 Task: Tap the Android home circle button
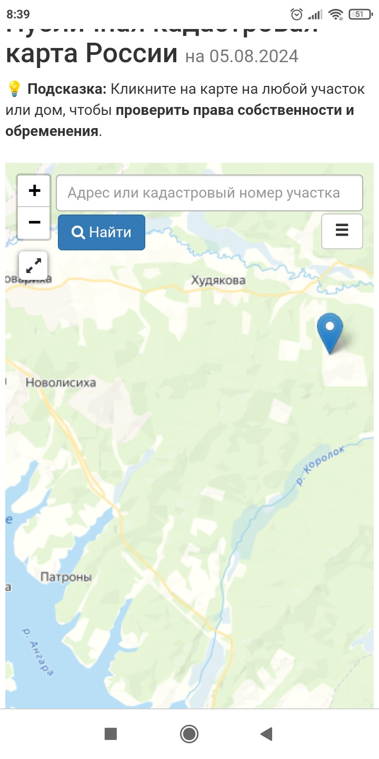click(189, 734)
